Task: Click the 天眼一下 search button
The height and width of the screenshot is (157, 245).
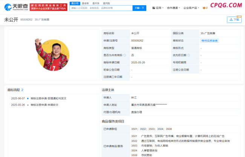Action: tap(139, 8)
